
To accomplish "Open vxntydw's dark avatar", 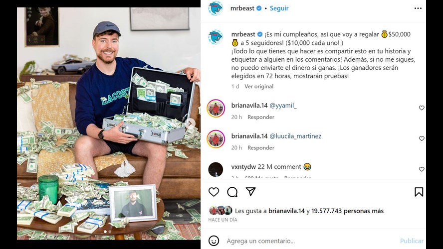I will 216,169.
